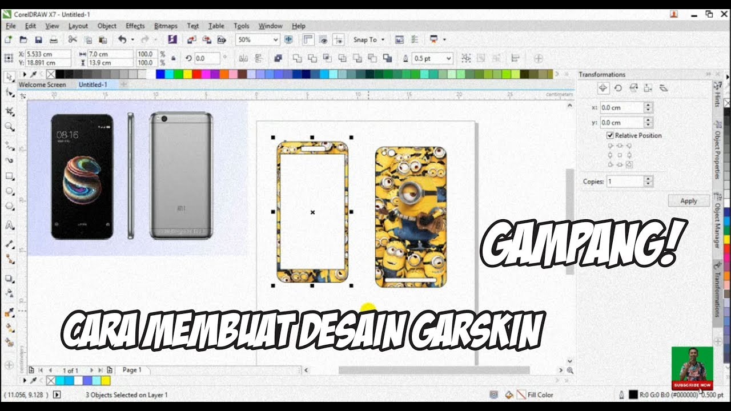
Task: Adjust the x position spinner
Action: 648,107
